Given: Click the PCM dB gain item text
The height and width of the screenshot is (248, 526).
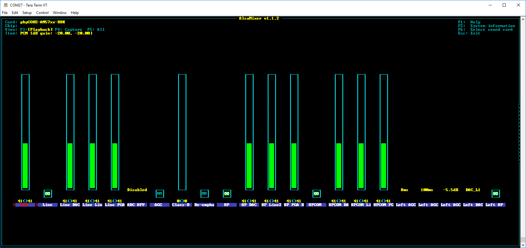Looking at the screenshot, I should tap(56, 33).
